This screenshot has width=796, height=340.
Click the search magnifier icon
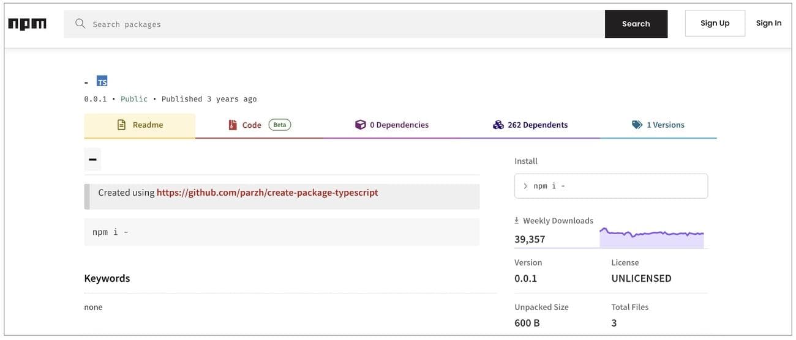click(x=80, y=23)
